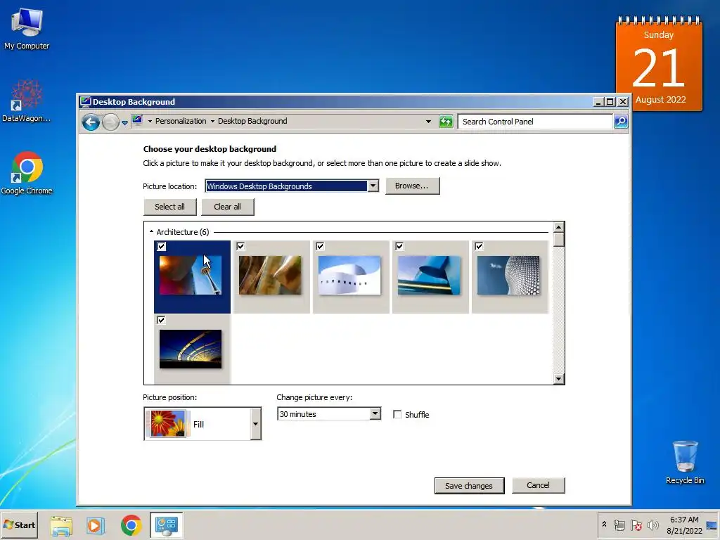The image size is (720, 540).
Task: Click the Show desktop icon beside clock
Action: point(712,525)
